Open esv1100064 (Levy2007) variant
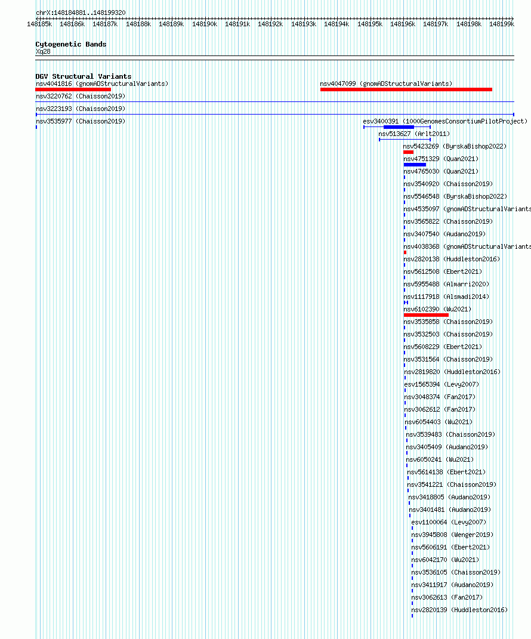 449,523
